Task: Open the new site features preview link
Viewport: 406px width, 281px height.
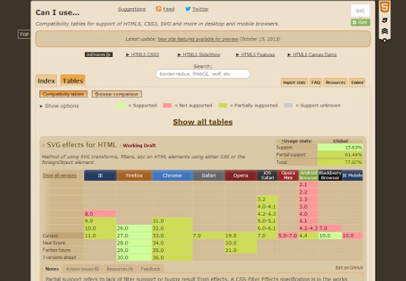Action: (198, 39)
